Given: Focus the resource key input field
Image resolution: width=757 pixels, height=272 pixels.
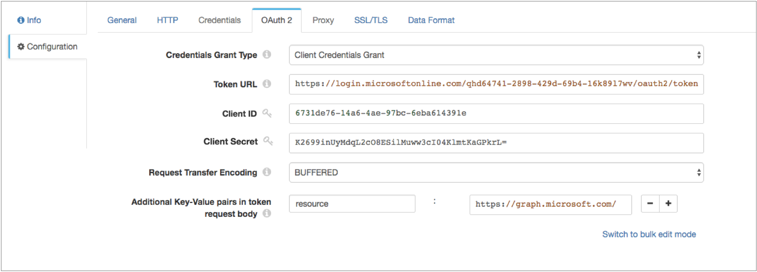Looking at the screenshot, I should click(352, 204).
